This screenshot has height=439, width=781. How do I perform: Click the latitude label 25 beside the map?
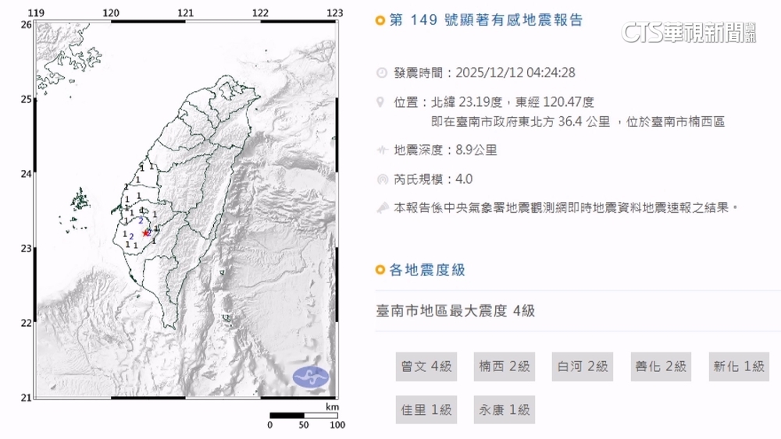(26, 100)
